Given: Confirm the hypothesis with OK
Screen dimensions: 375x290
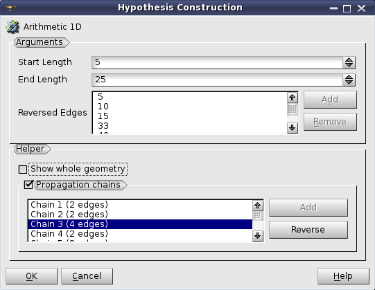Looking at the screenshot, I should (32, 276).
